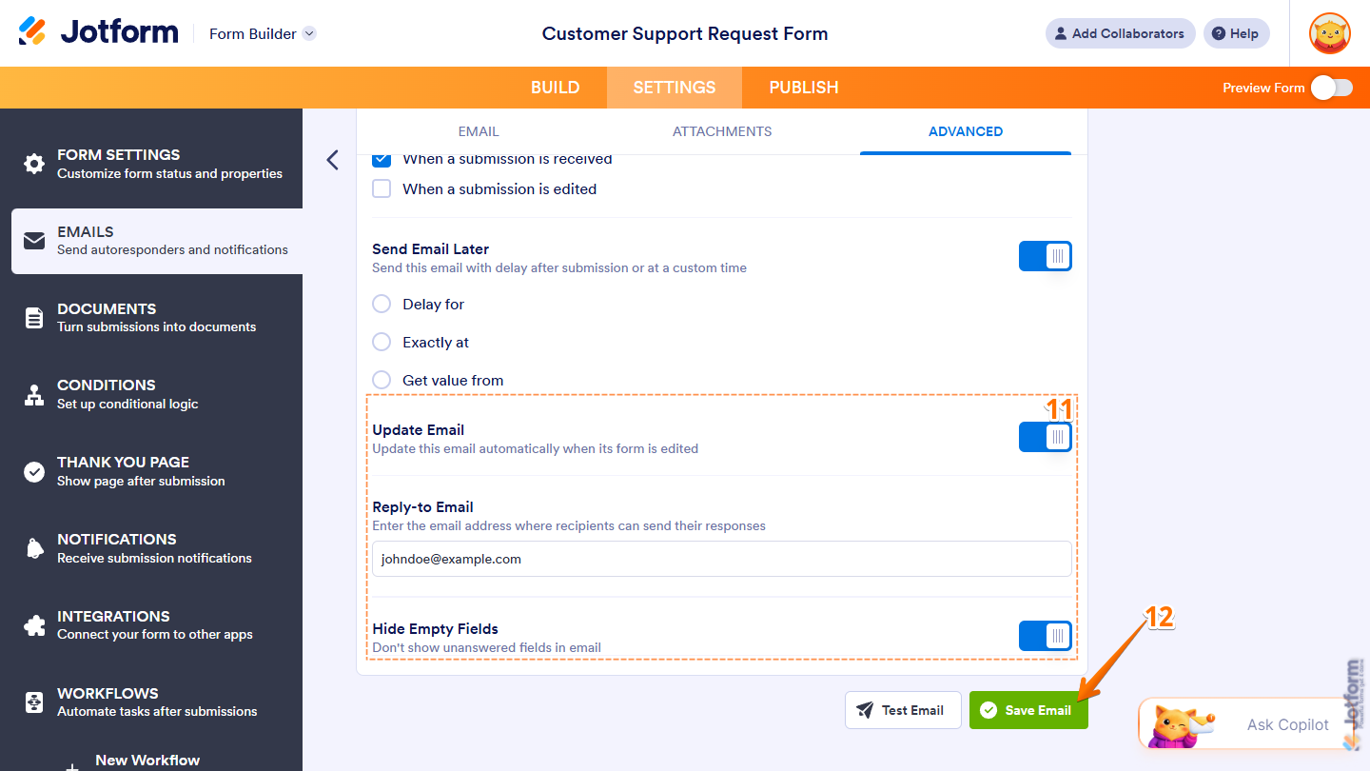Open user avatar profile menu
This screenshot has width=1370, height=771.
(1329, 33)
